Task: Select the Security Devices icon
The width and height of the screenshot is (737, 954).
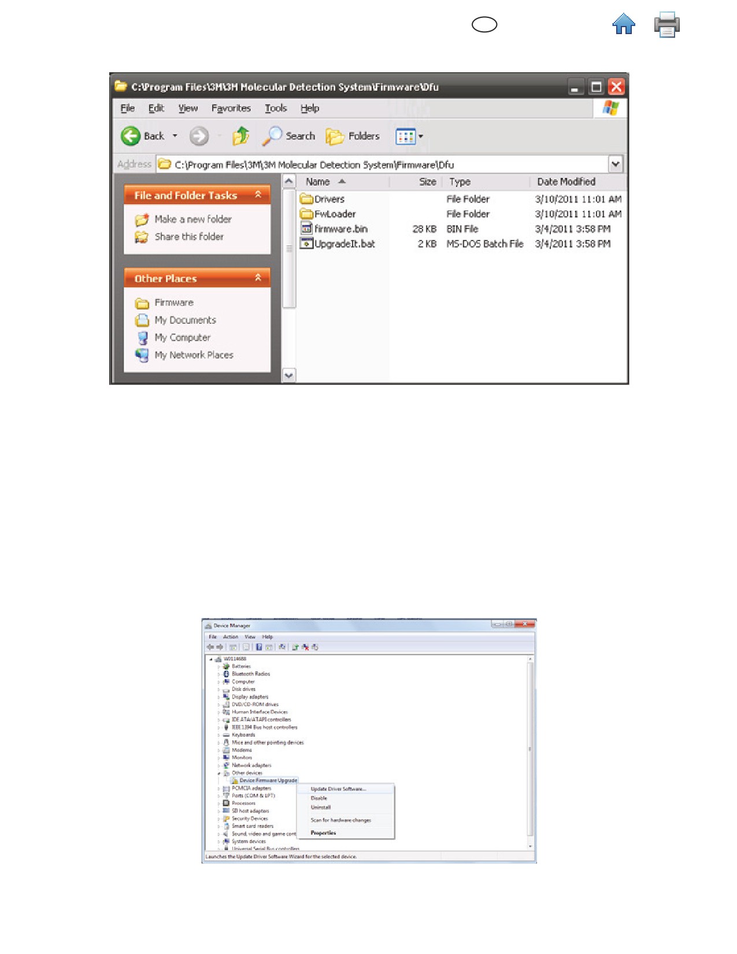Action: click(226, 819)
